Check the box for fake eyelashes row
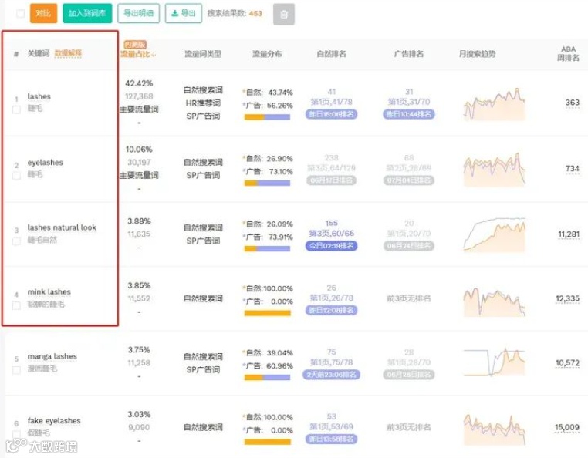 (x=16, y=434)
